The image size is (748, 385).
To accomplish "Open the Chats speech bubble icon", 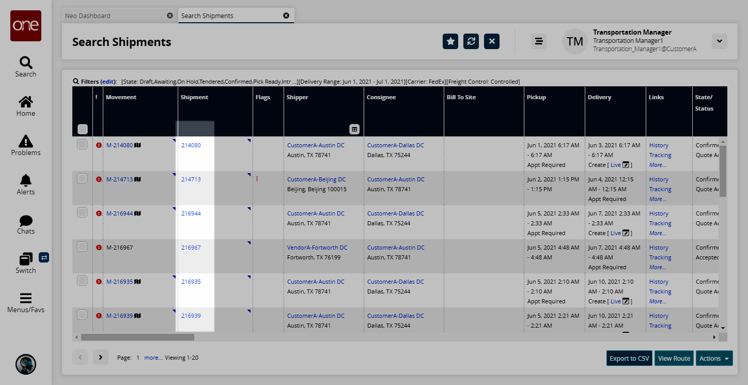I will 25,221.
